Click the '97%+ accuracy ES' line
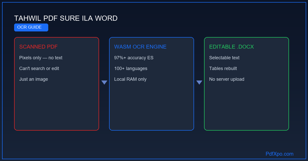 pos(134,58)
